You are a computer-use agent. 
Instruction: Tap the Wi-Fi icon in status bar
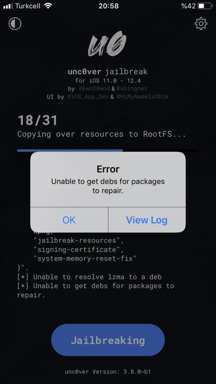pyautogui.click(x=48, y=6)
